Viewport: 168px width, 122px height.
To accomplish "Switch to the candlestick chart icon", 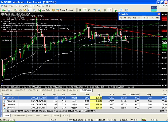I will click(85, 10).
